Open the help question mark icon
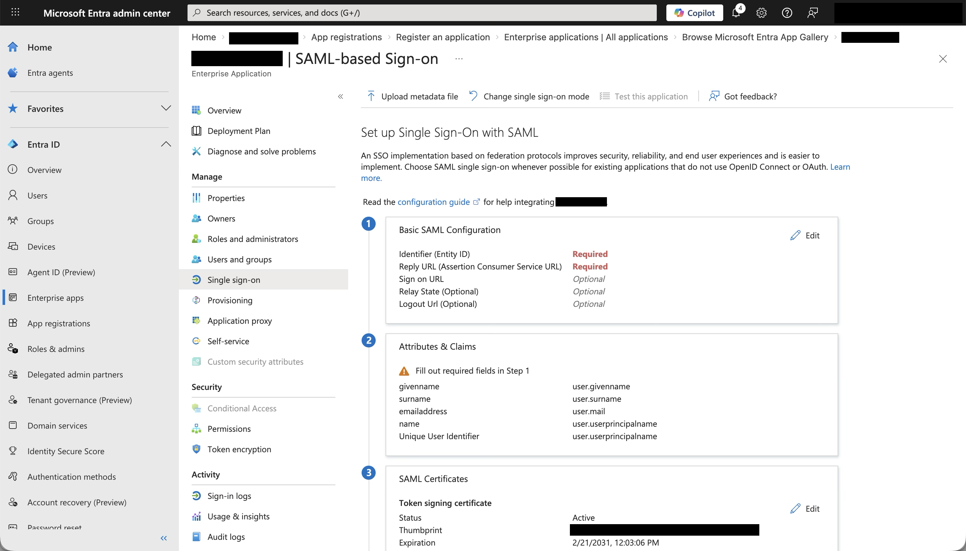Screen dimensions: 966x551 coord(787,13)
